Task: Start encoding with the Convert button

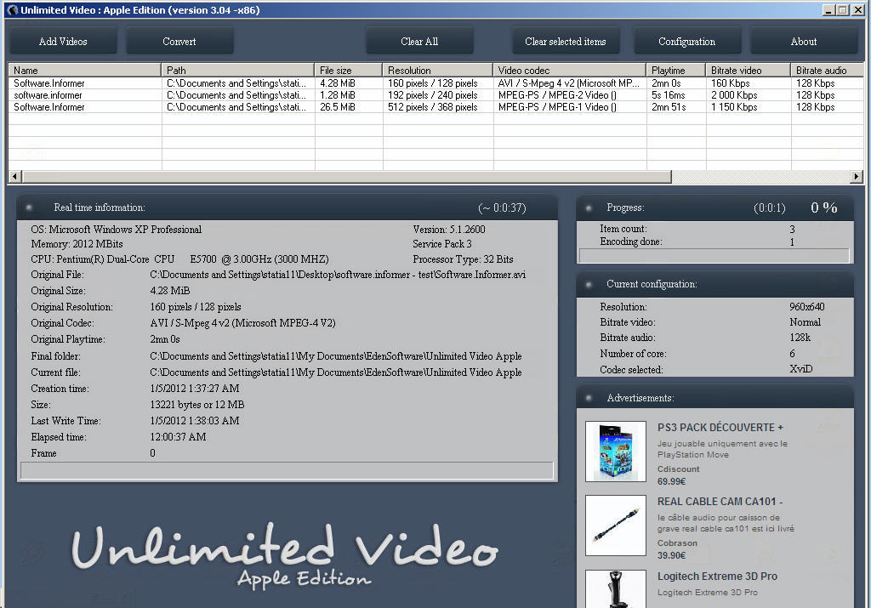Action: pos(179,40)
